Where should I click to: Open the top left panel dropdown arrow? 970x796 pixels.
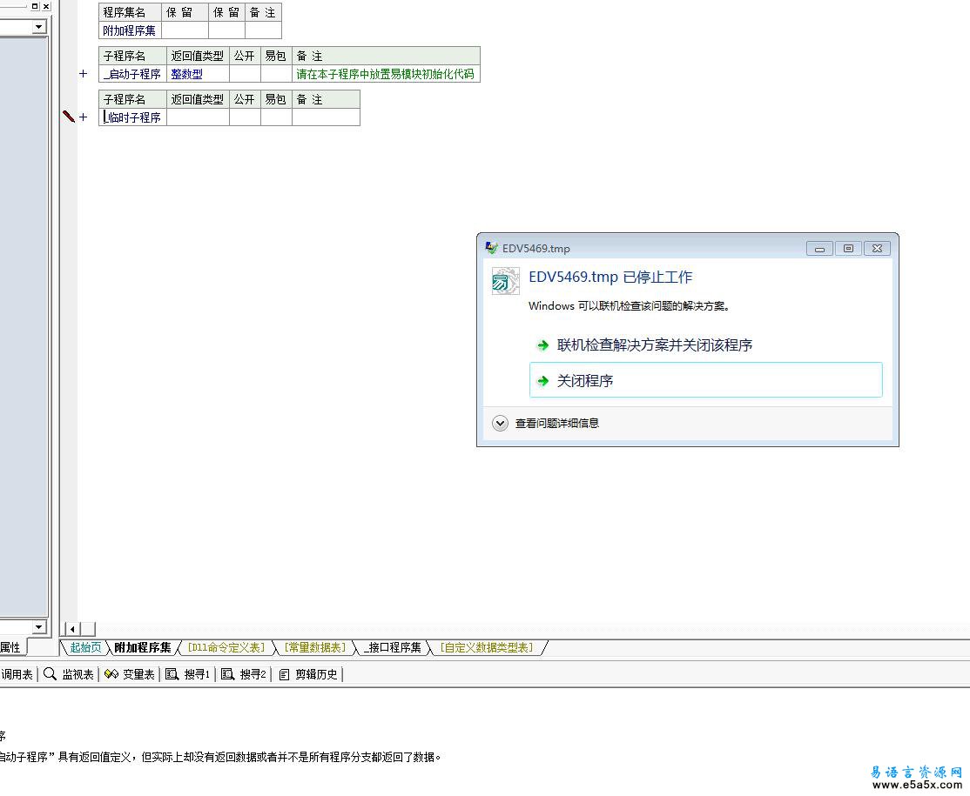(38, 27)
